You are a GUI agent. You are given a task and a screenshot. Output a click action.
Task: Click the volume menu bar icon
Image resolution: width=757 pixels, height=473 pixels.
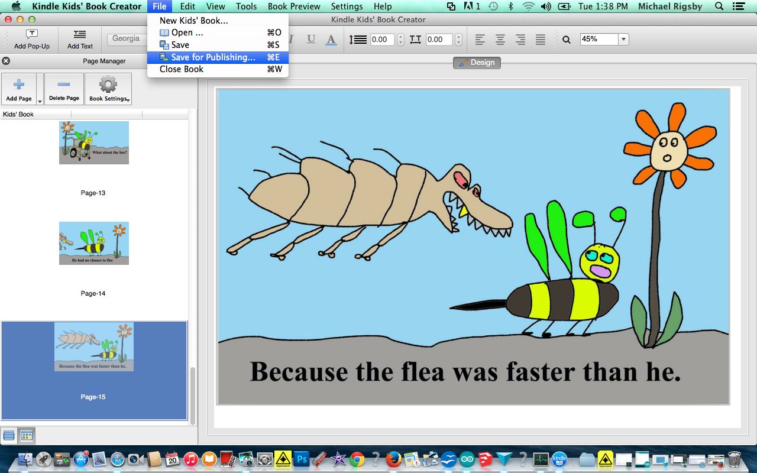pos(545,7)
